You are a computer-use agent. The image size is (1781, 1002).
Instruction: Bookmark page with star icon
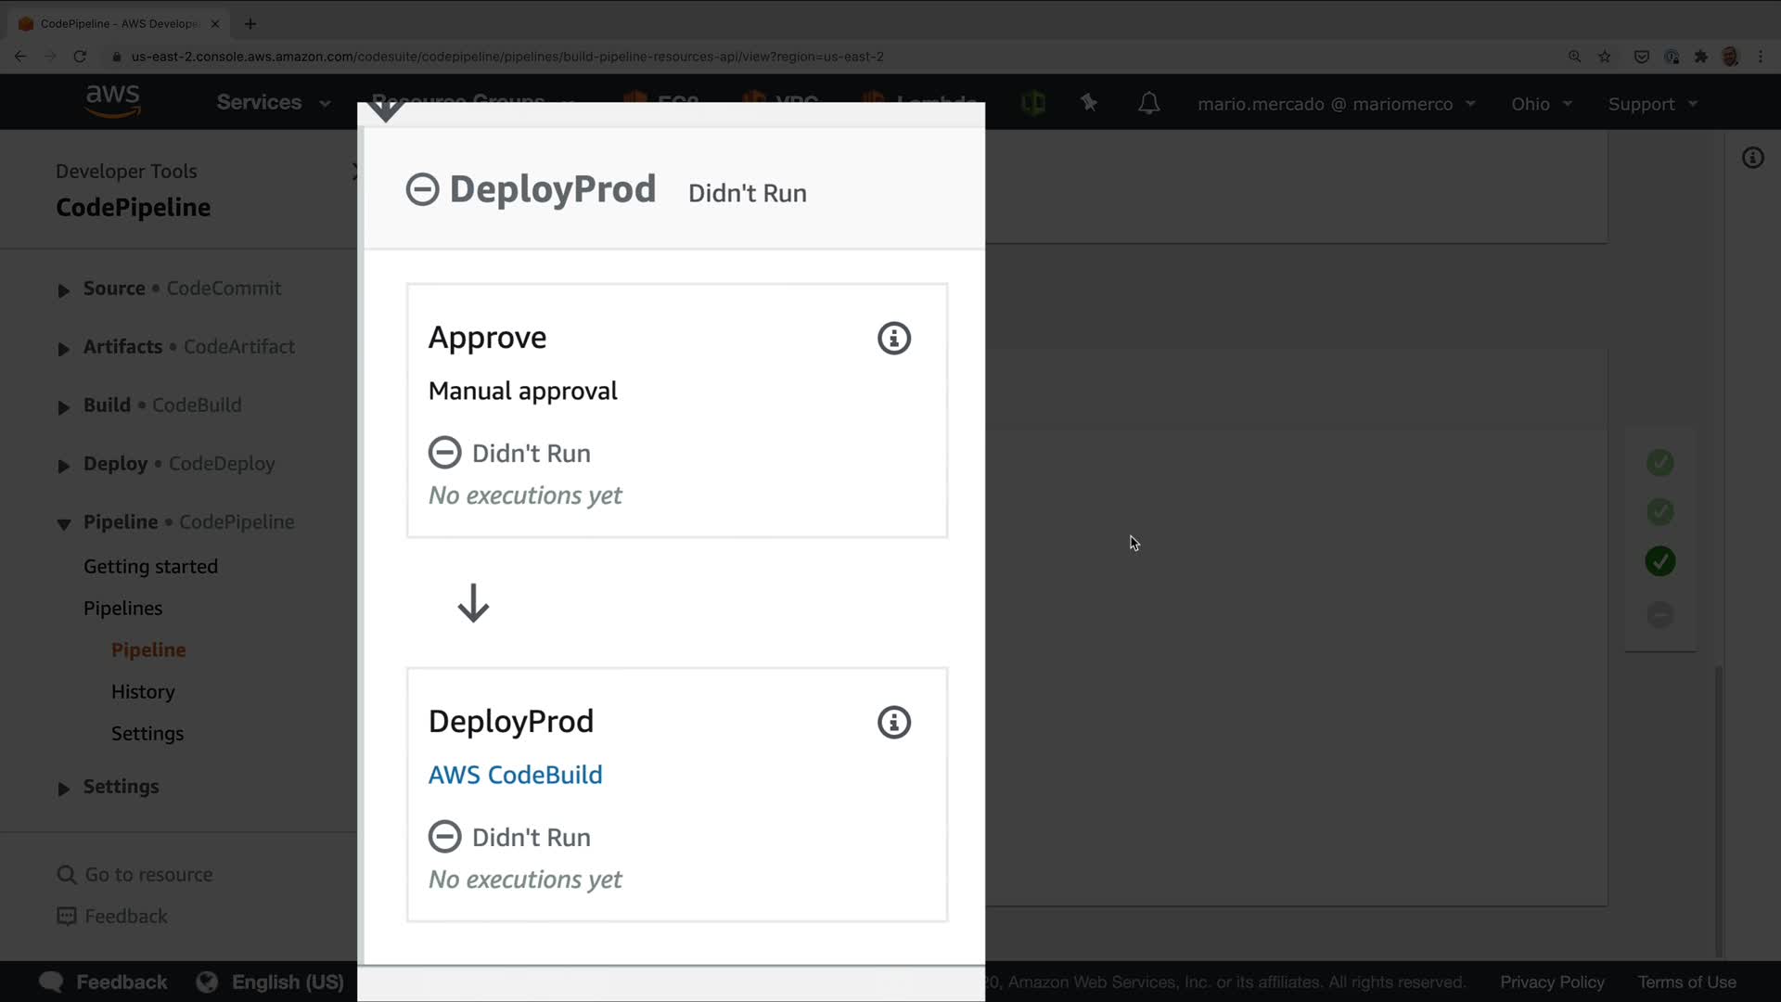(x=1605, y=57)
